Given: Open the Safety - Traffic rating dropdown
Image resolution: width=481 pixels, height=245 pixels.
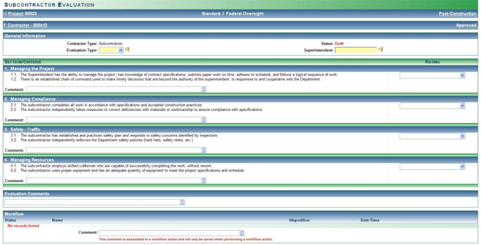Looking at the screenshot, I should click(x=432, y=136).
